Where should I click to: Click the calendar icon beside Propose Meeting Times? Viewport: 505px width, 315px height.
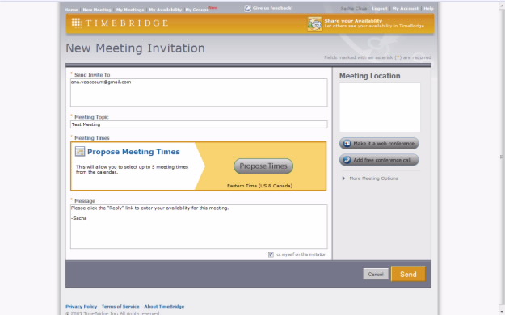(x=80, y=151)
